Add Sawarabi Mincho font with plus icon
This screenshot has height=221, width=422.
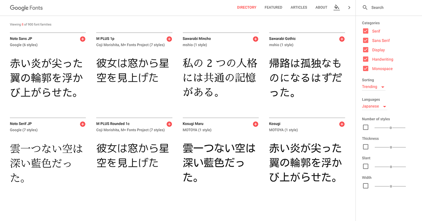[256, 39]
